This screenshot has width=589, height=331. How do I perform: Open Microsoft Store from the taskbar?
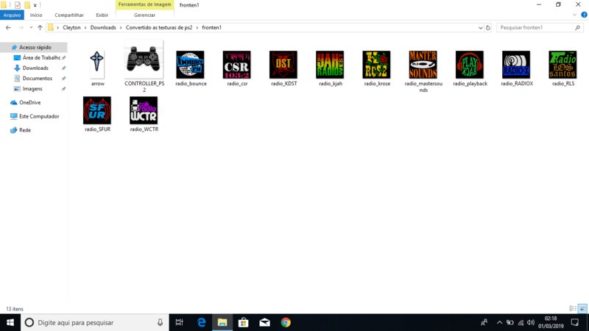pos(243,322)
